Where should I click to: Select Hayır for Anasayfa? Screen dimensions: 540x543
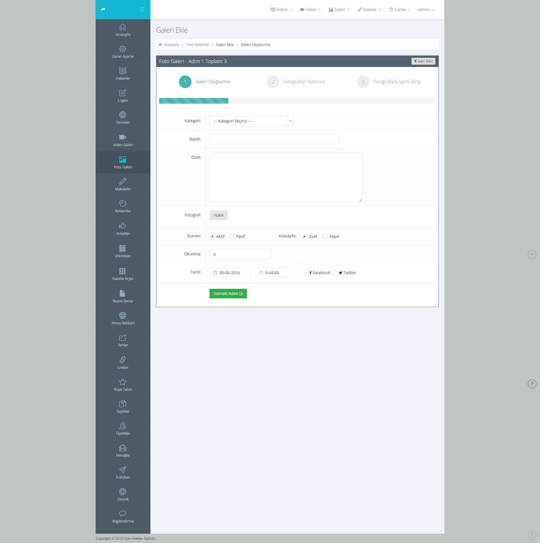[x=325, y=236]
